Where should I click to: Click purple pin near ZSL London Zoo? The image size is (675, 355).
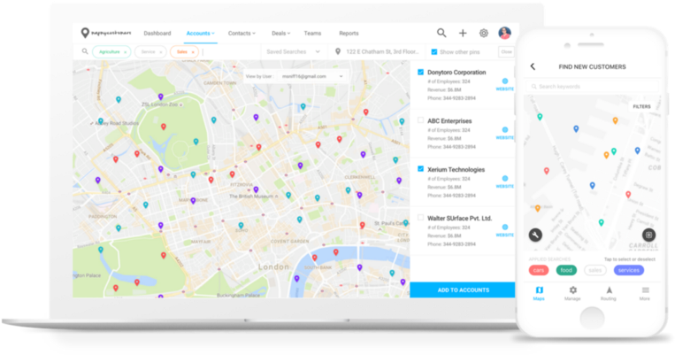click(x=161, y=96)
